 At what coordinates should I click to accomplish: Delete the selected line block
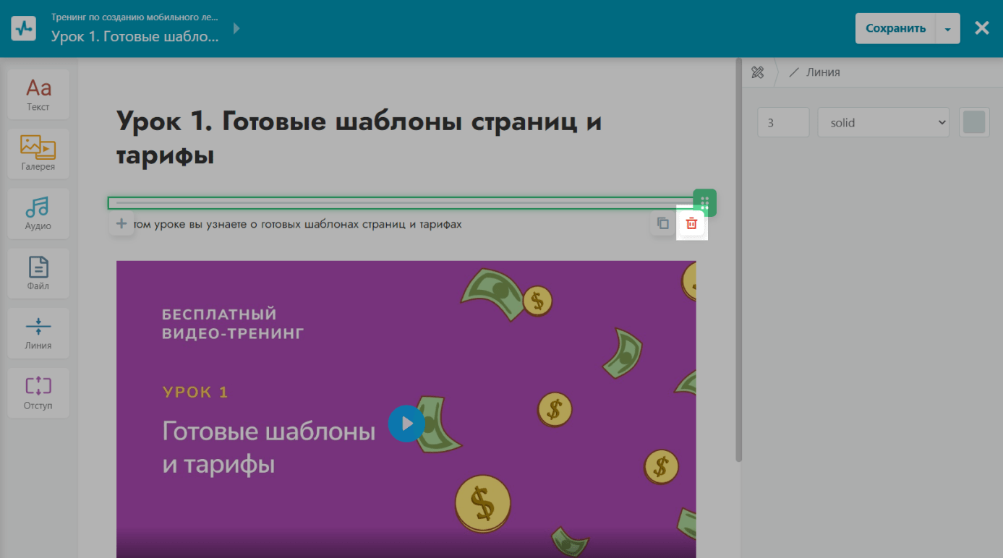[691, 224]
